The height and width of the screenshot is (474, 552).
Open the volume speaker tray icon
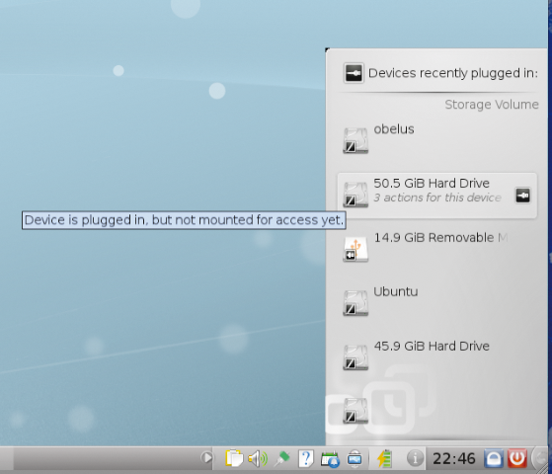pyautogui.click(x=258, y=458)
